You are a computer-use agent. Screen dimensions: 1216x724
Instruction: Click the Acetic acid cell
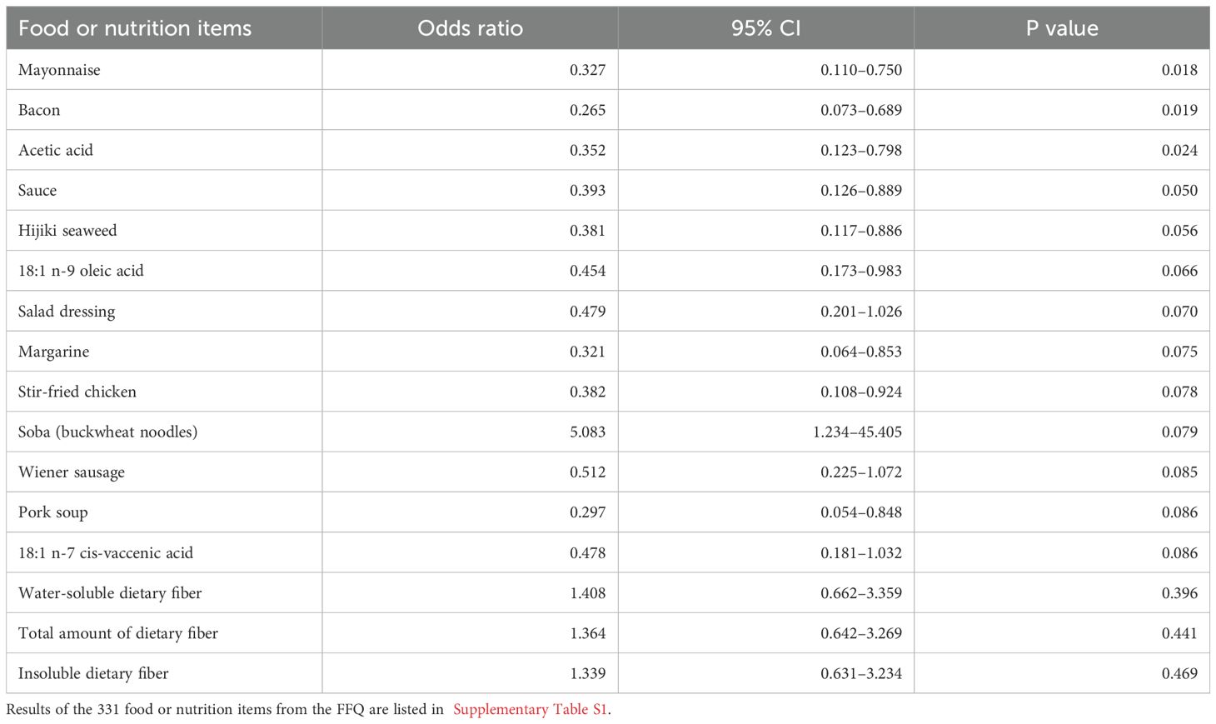point(56,150)
